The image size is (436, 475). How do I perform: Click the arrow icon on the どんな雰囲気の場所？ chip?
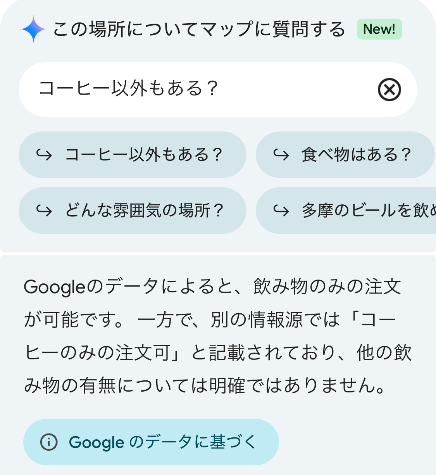point(44,211)
